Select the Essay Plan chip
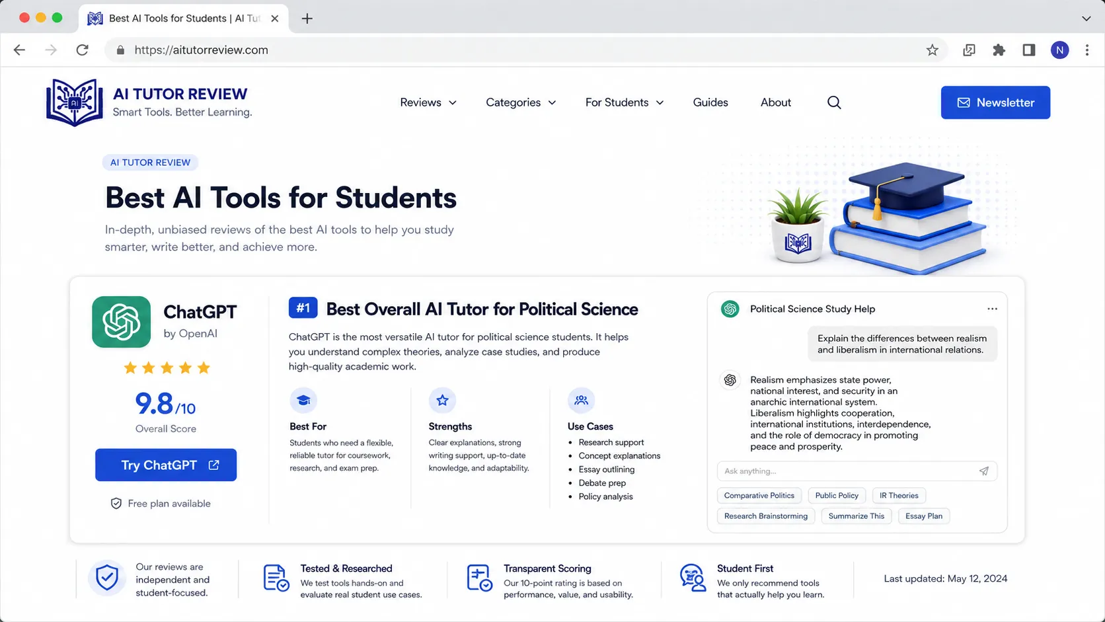 [924, 516]
